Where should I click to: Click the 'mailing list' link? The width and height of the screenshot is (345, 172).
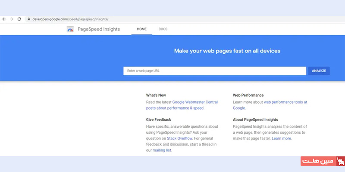pyautogui.click(x=162, y=150)
